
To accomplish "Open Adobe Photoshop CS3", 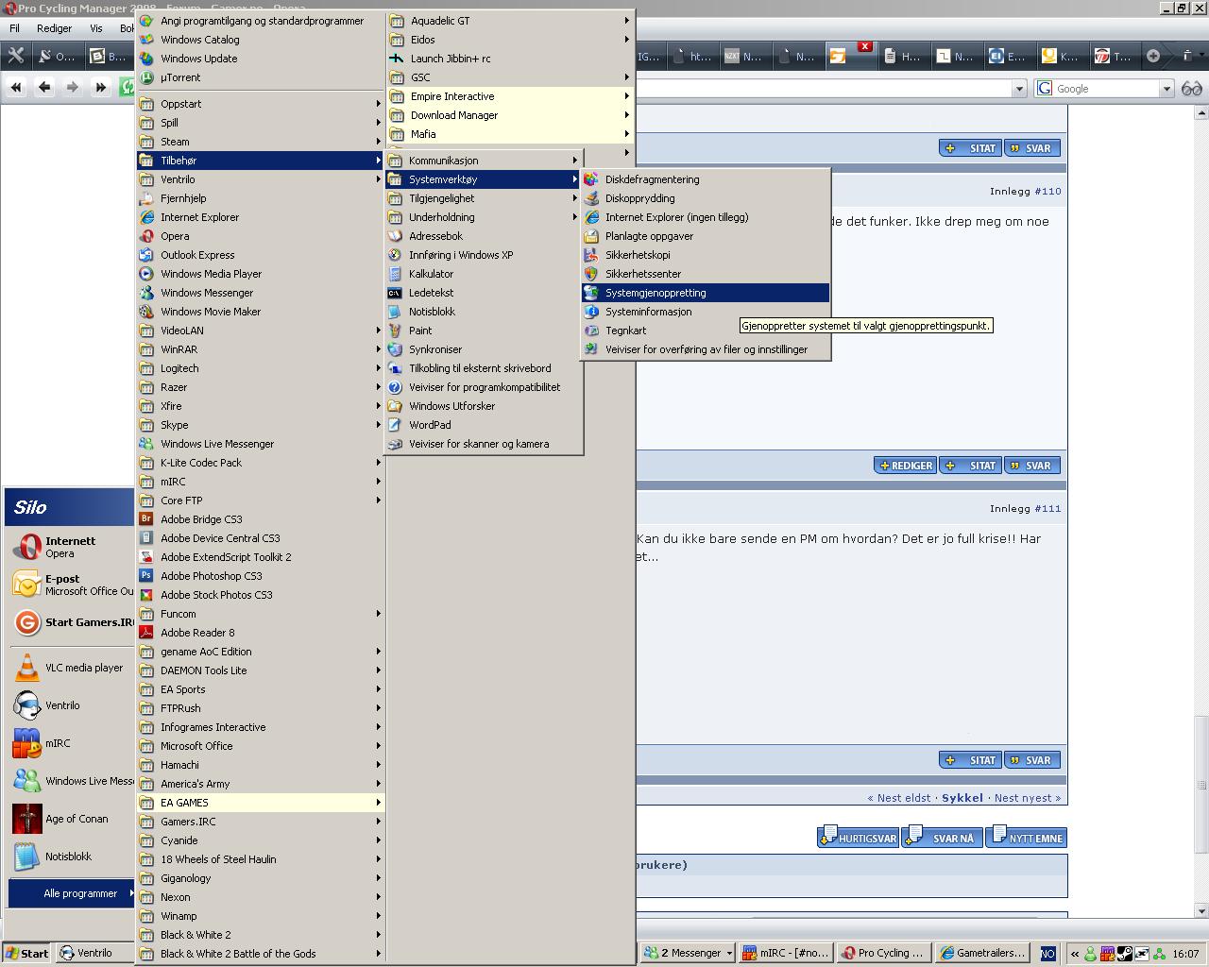I will coord(260,576).
